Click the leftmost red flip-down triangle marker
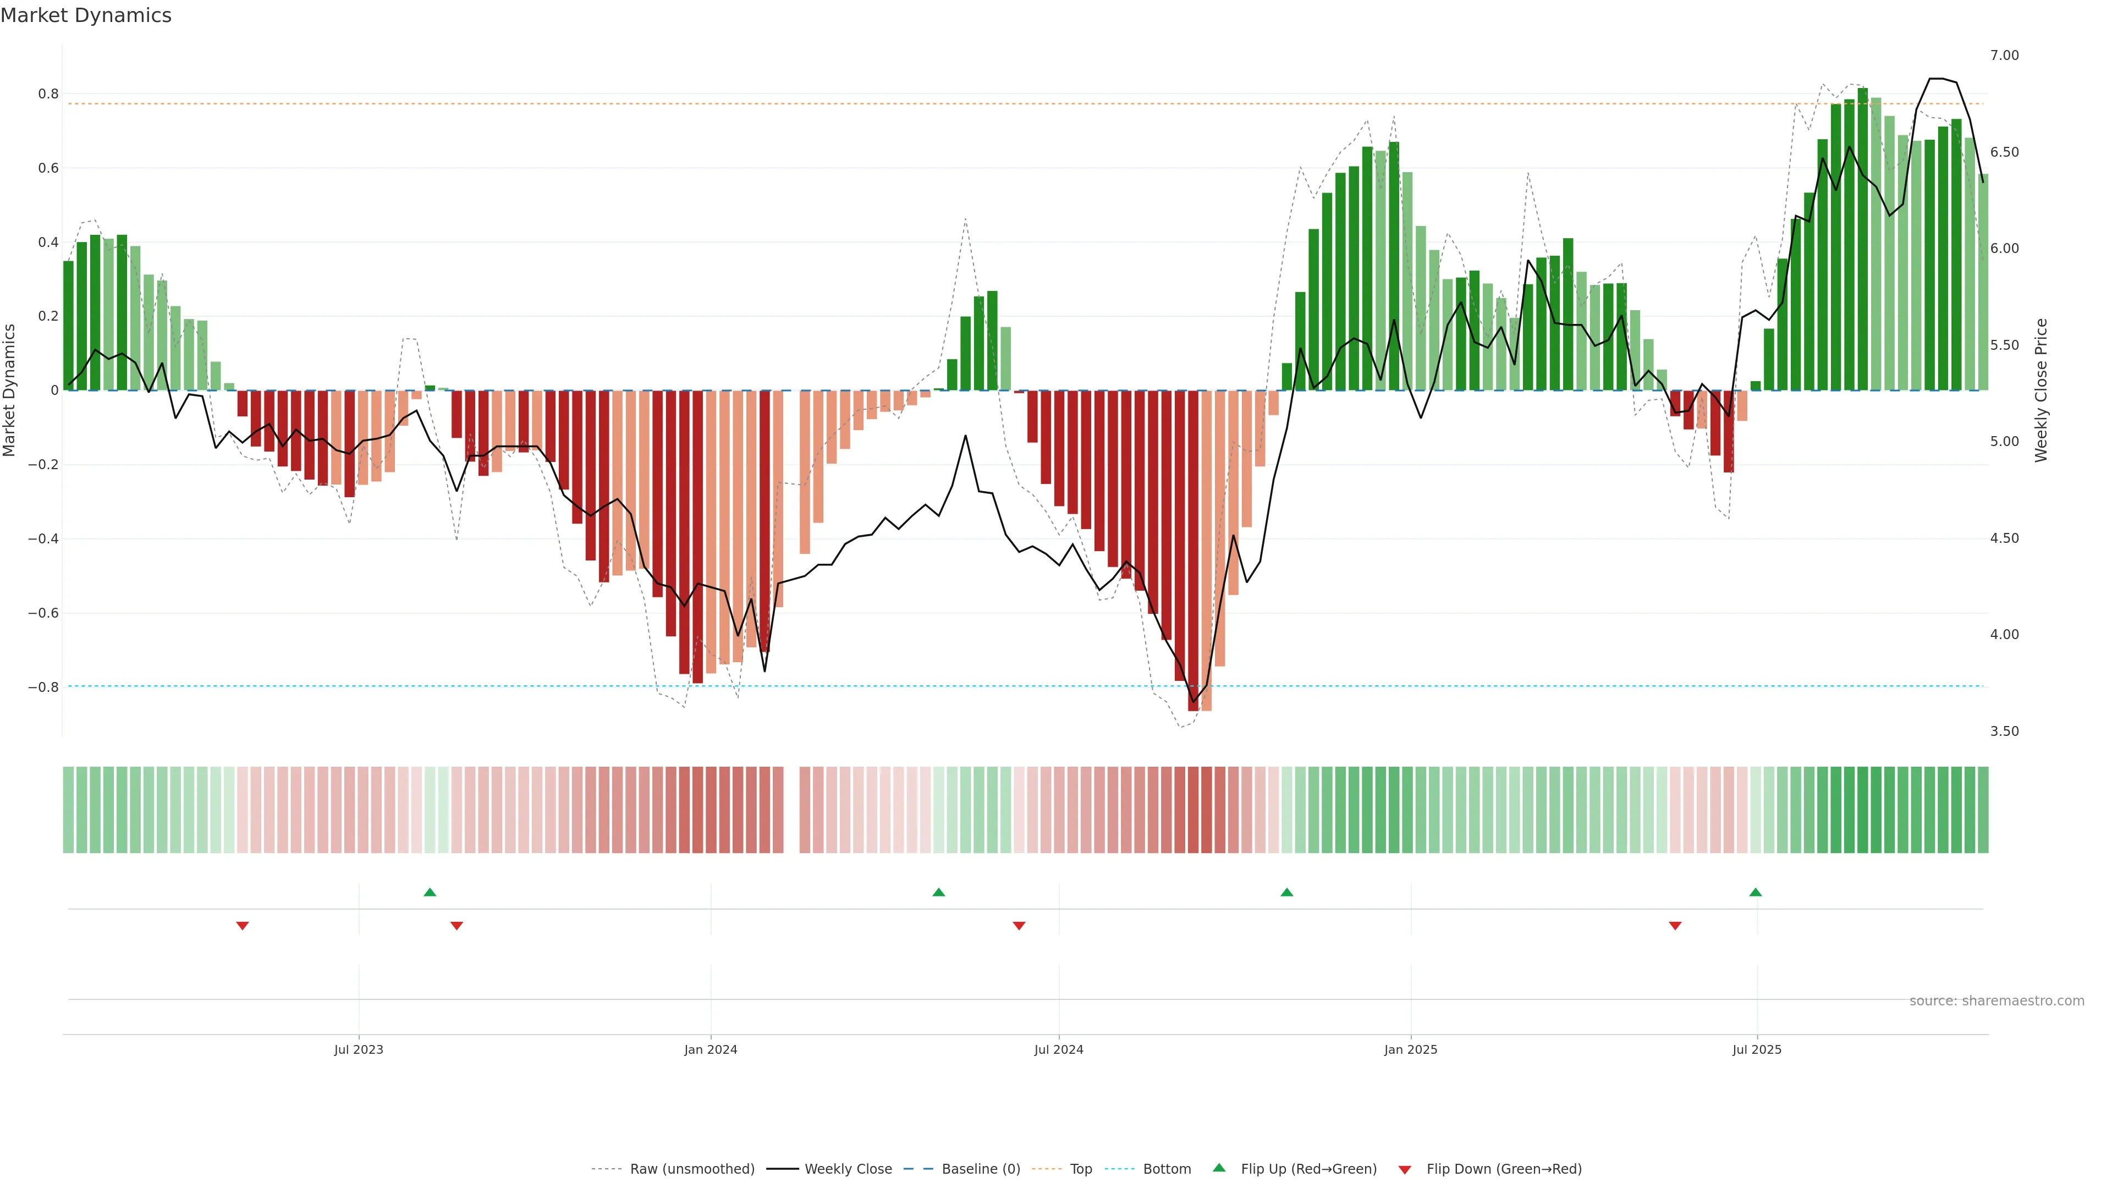 pos(243,926)
